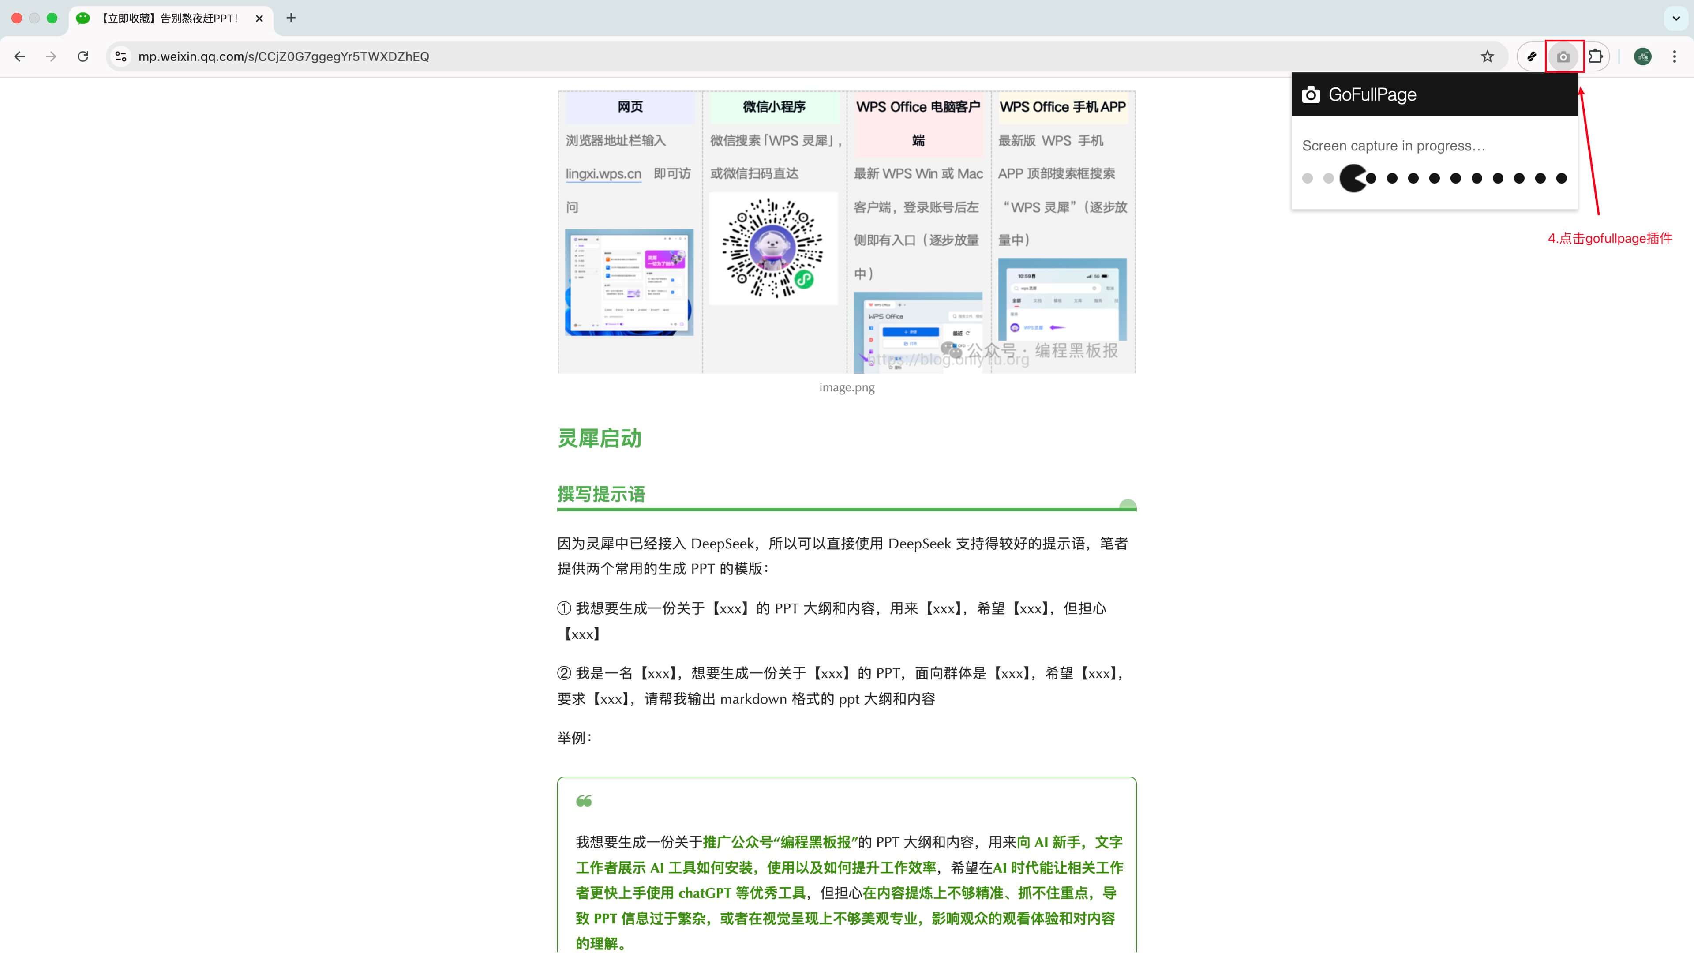Open the Chrome profile avatar
This screenshot has height=953, width=1694.
1642,56
